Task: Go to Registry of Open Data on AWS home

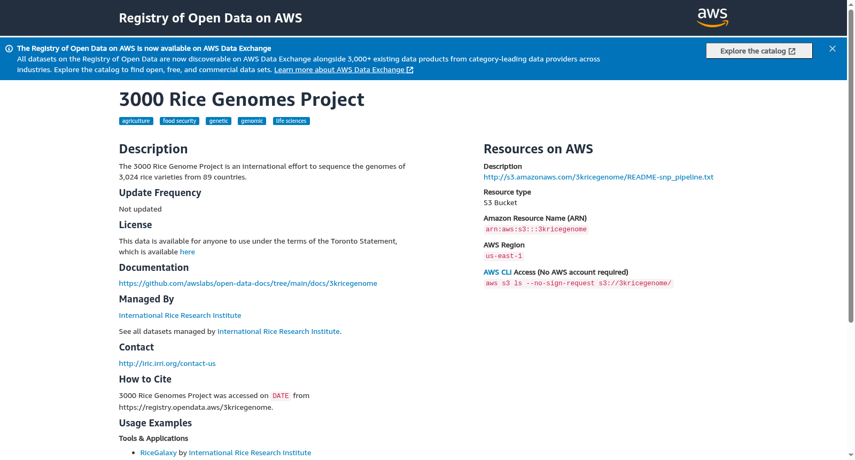Action: click(211, 18)
